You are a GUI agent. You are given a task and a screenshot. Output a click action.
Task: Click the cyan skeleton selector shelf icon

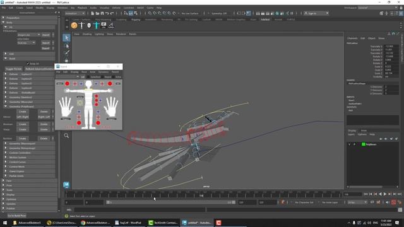(x=97, y=25)
